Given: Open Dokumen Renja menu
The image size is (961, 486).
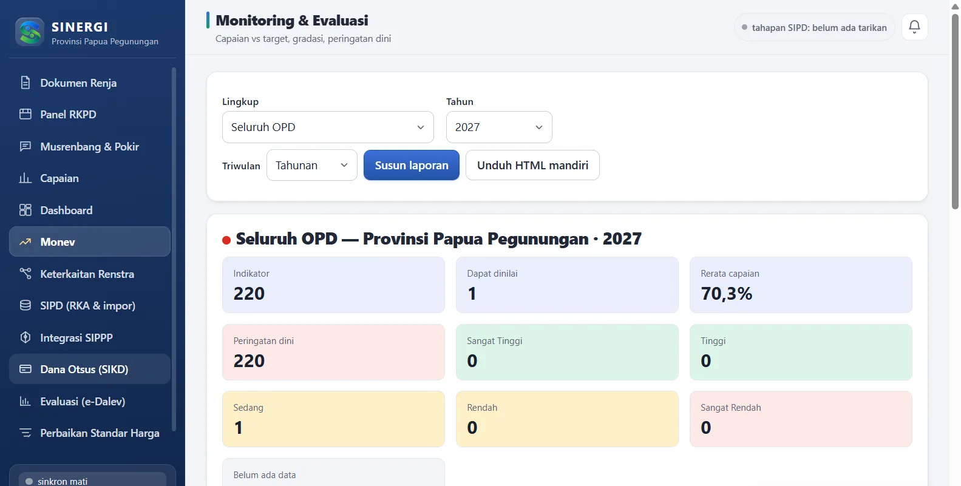Looking at the screenshot, I should [x=90, y=83].
